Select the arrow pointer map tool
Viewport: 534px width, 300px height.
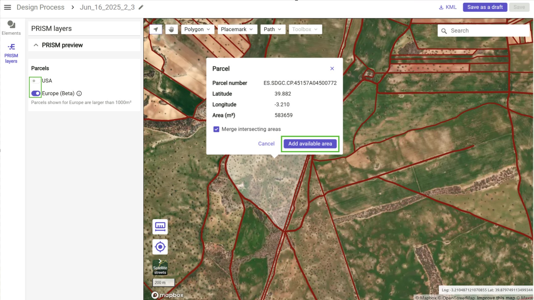[x=156, y=29]
